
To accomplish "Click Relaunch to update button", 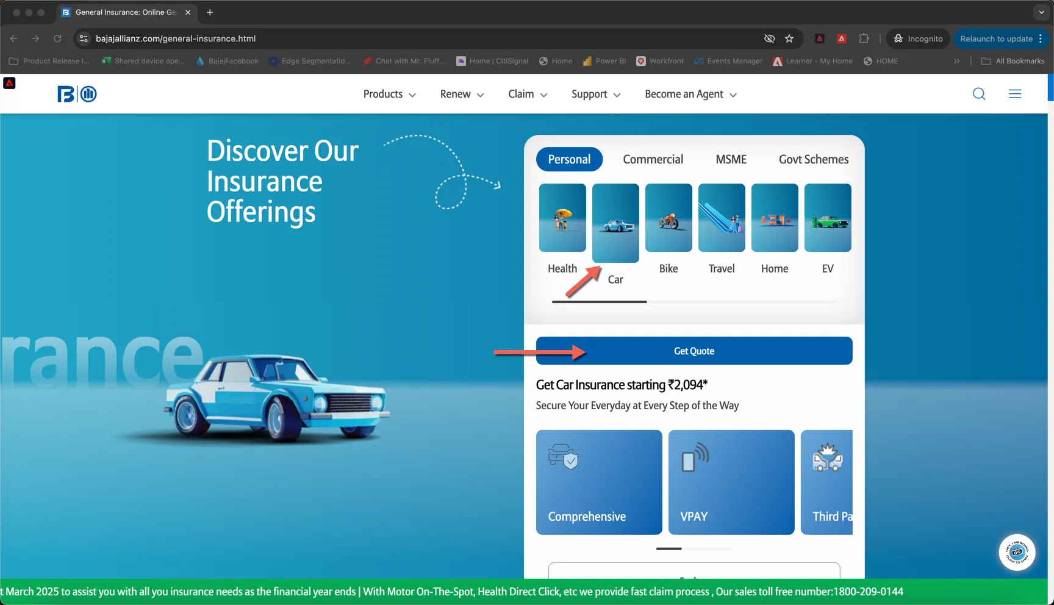I will click(x=1001, y=38).
